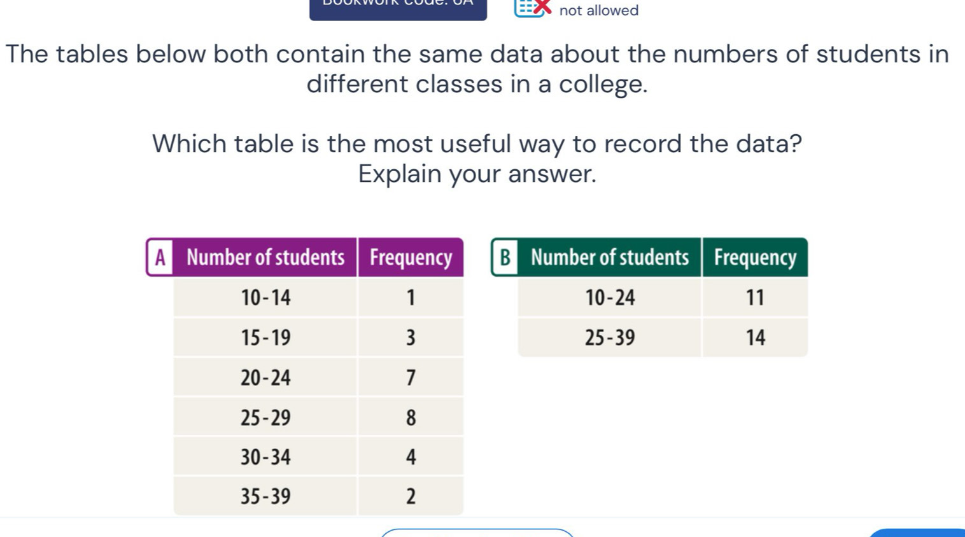Click the 'Explain your answer.' text
The height and width of the screenshot is (537, 965).
tap(477, 174)
